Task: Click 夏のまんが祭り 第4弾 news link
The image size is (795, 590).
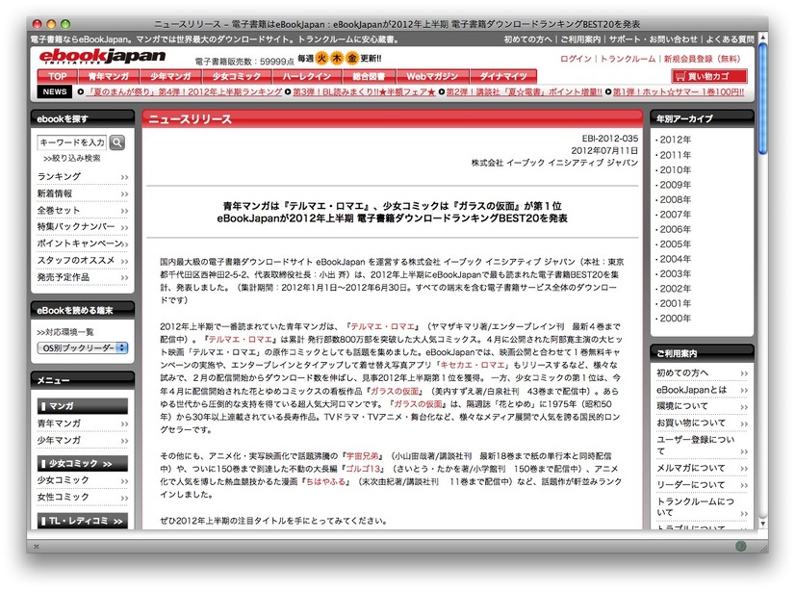Action: (x=184, y=91)
